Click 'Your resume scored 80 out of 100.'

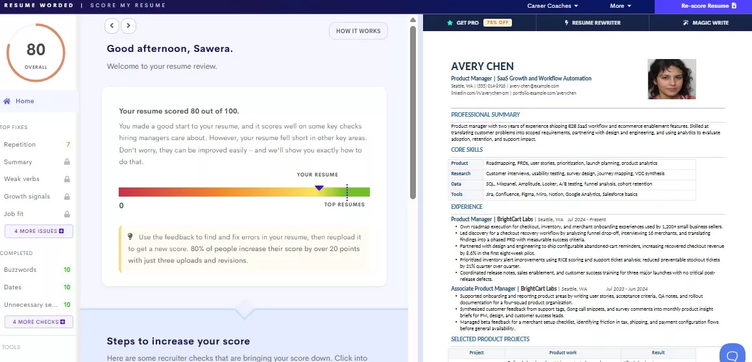179,111
